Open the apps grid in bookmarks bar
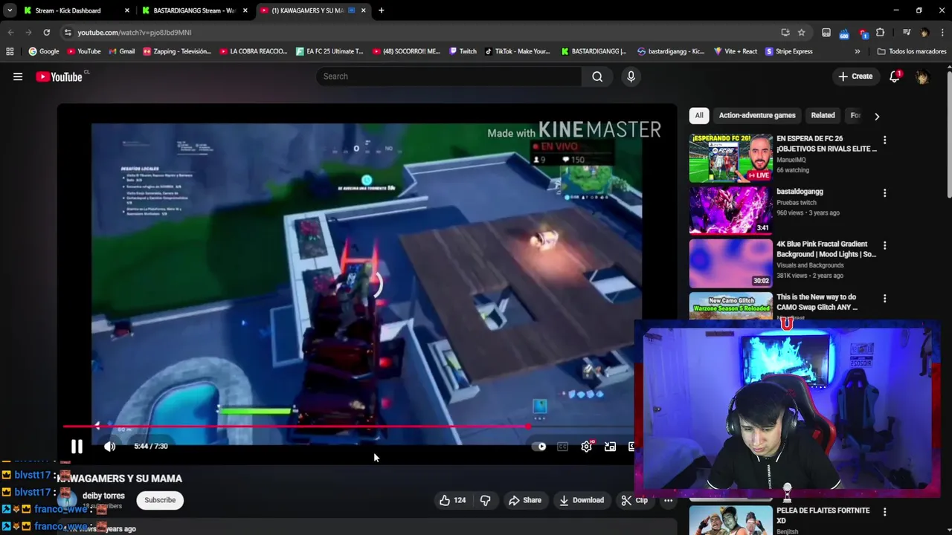Image resolution: width=952 pixels, height=535 pixels. pyautogui.click(x=10, y=51)
